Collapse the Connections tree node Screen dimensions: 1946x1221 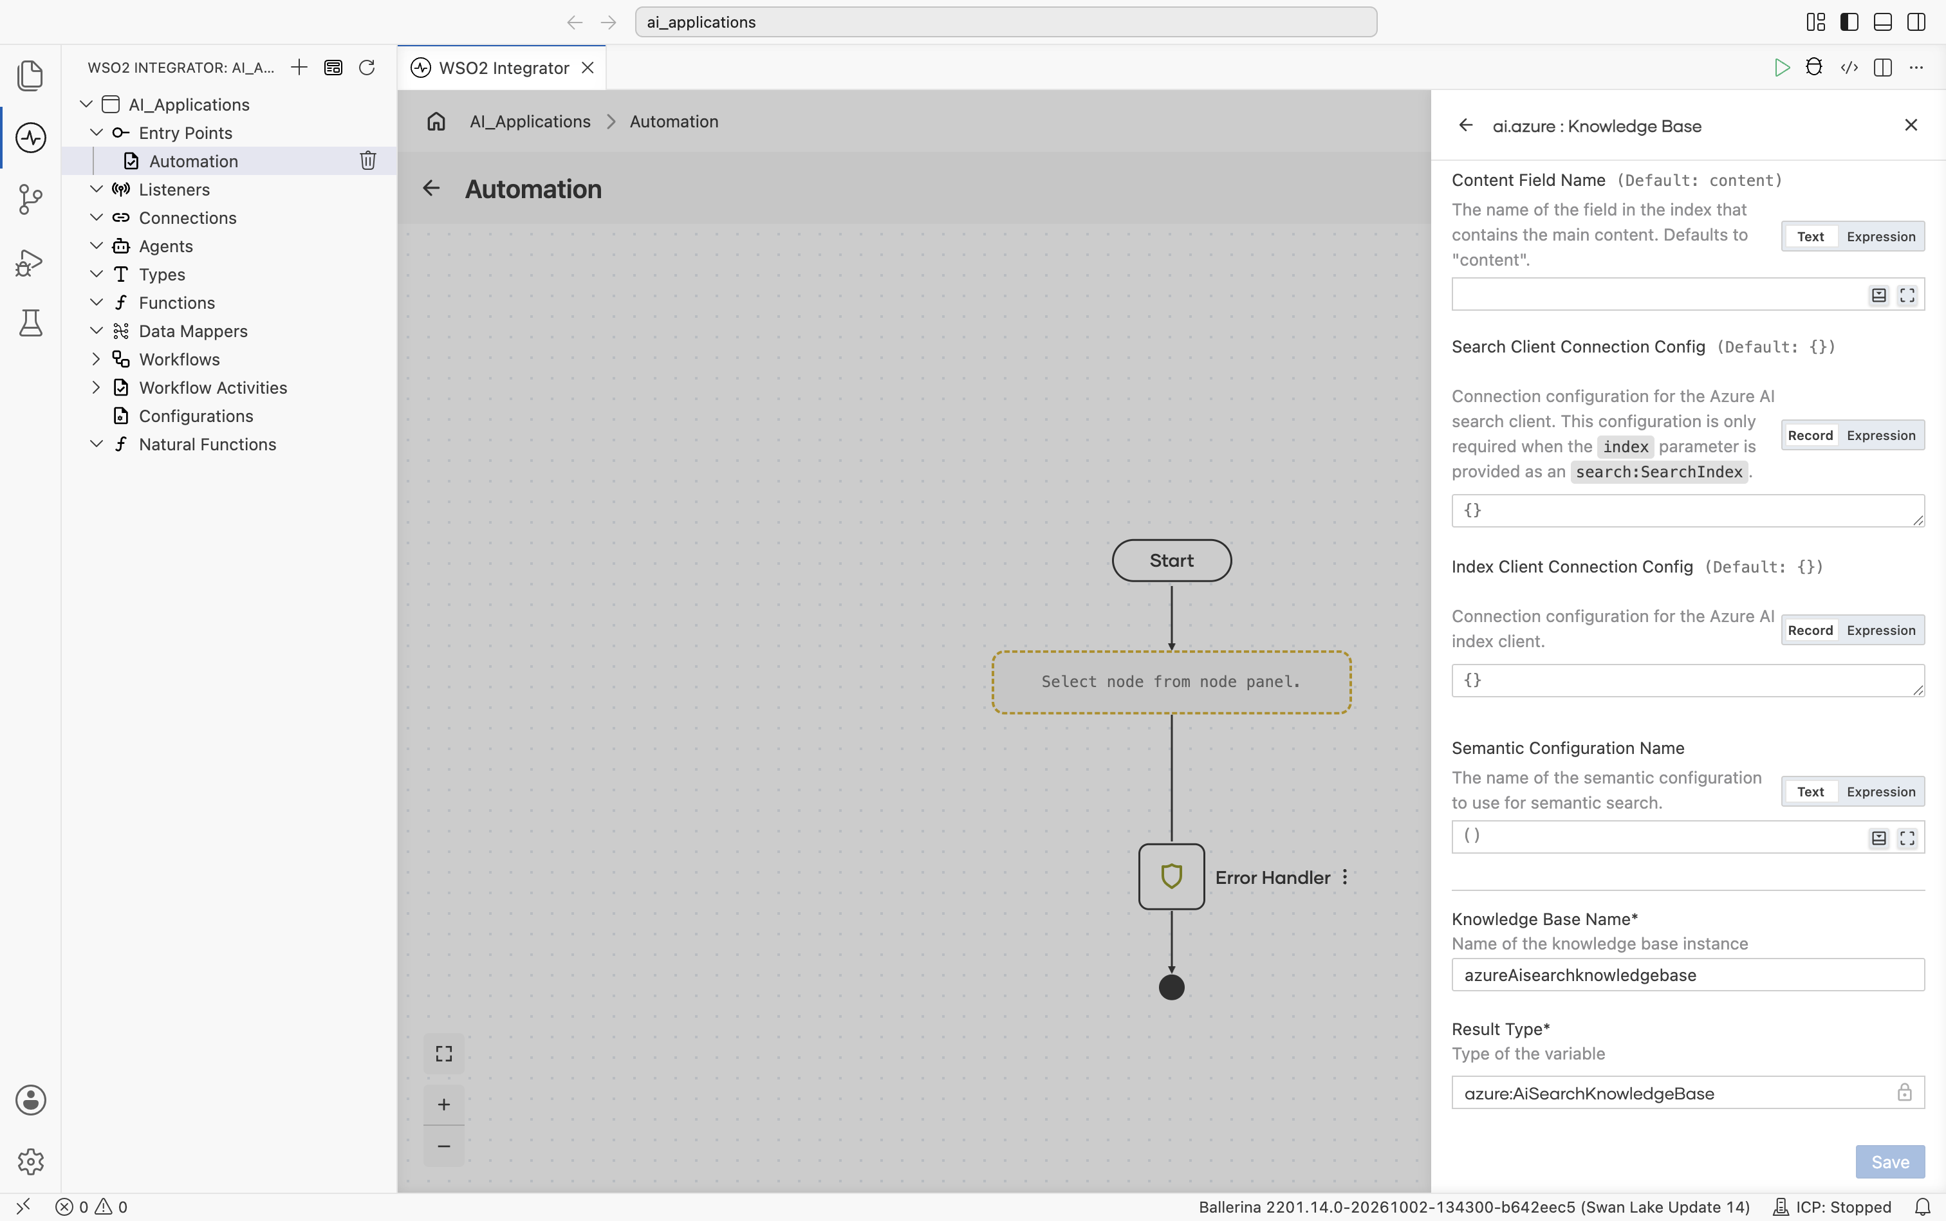(96, 217)
